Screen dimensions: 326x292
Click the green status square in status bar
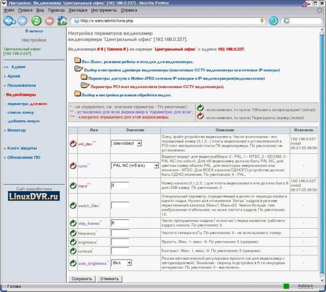pyautogui.click(x=286, y=286)
